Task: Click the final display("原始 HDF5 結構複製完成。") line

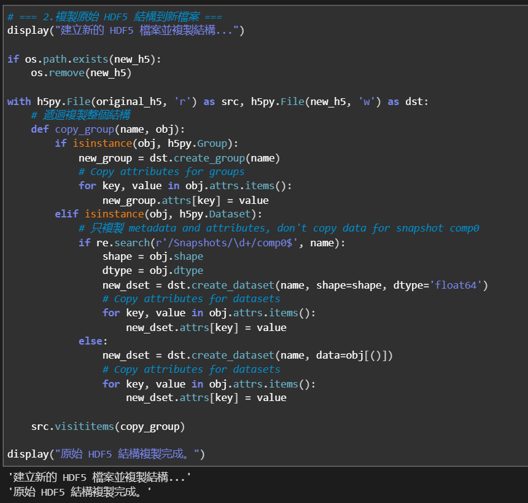Action: point(106,454)
